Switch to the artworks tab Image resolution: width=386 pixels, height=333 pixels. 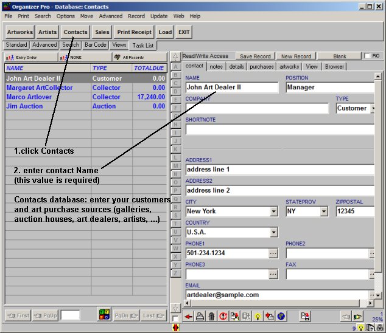click(x=289, y=67)
